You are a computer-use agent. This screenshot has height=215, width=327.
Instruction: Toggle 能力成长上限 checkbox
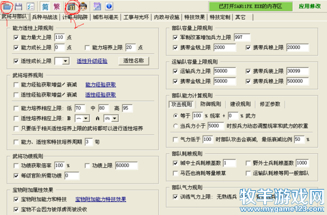point(16,48)
